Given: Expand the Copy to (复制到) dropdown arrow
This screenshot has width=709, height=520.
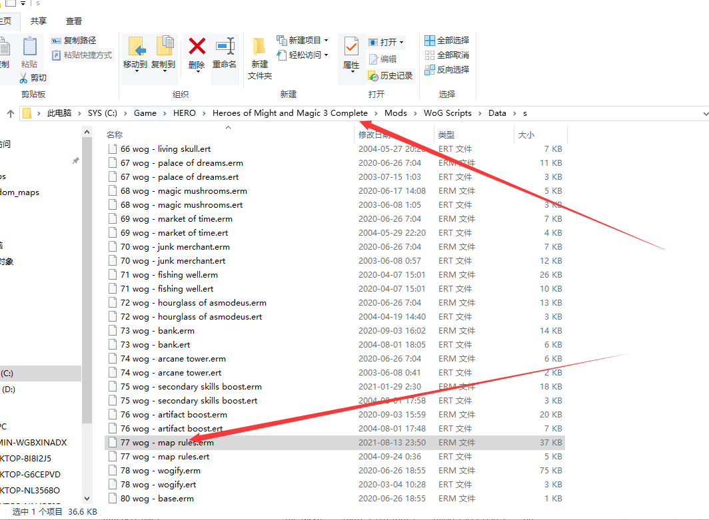Looking at the screenshot, I should point(165,71).
